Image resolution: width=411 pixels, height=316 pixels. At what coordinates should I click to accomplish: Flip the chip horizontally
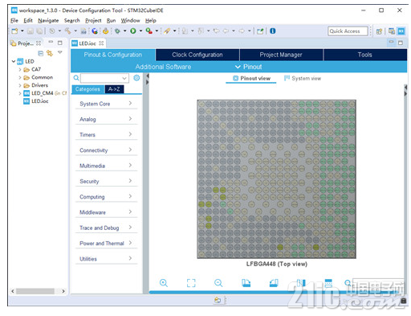pos(301,283)
